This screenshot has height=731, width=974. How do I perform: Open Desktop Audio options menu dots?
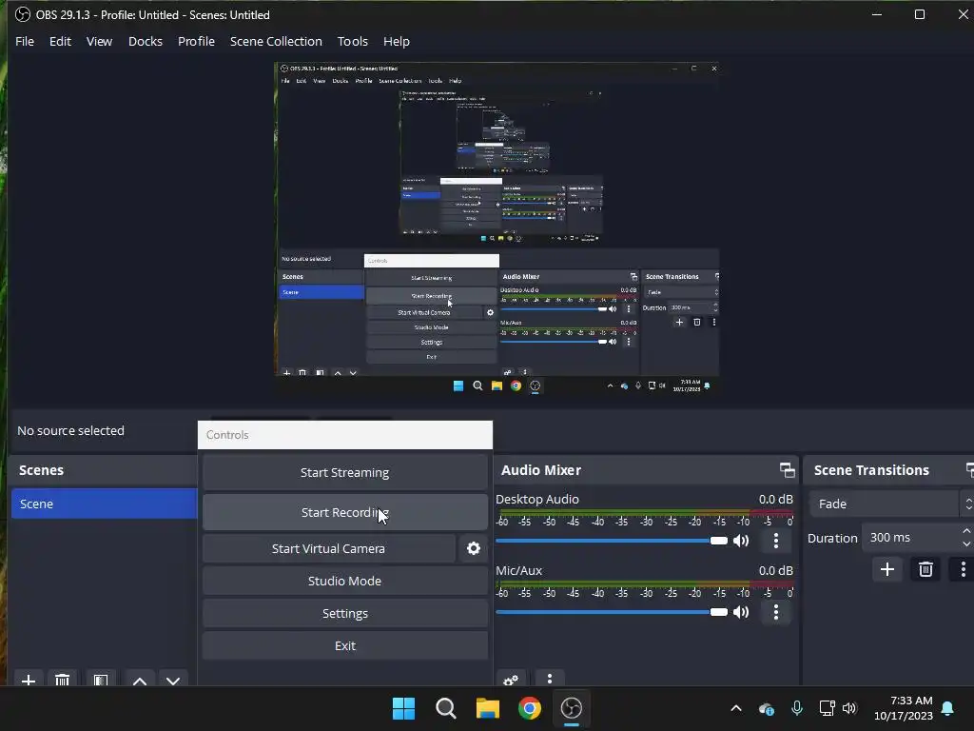click(x=776, y=541)
